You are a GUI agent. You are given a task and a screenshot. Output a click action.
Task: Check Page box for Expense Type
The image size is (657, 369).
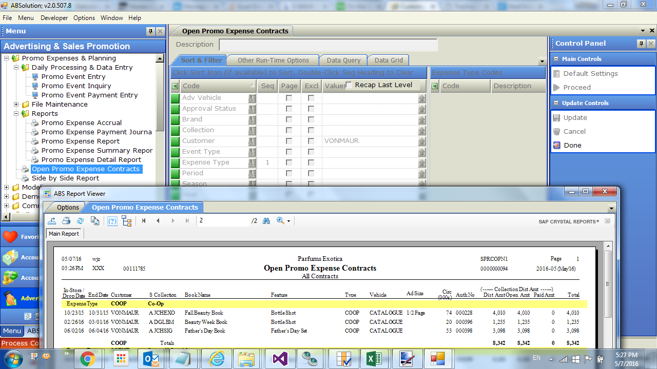289,162
